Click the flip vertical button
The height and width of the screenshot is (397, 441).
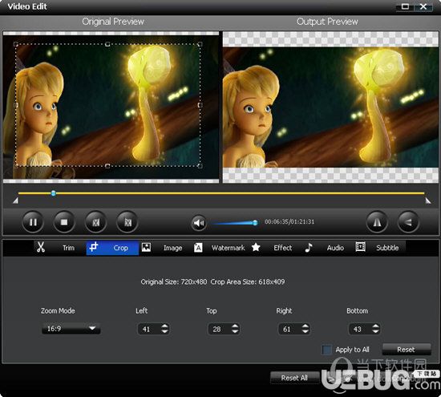click(x=408, y=222)
